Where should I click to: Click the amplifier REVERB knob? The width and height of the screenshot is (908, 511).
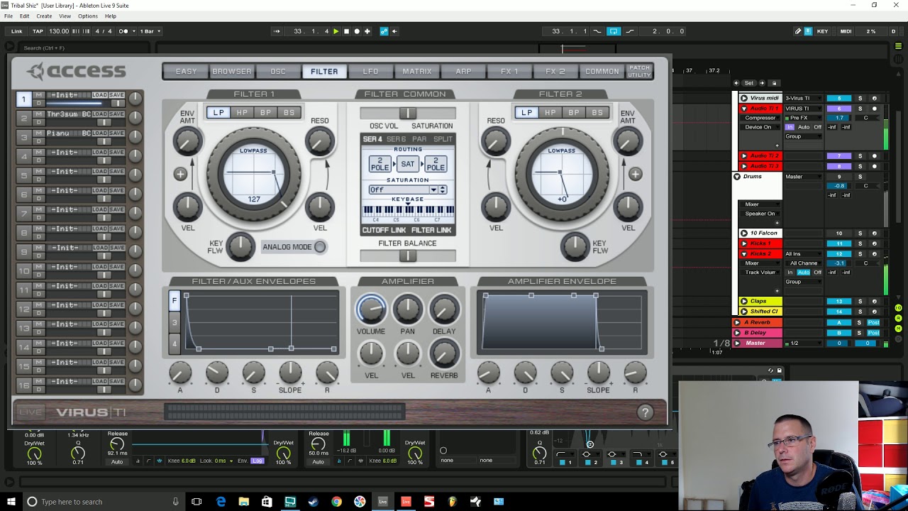tap(444, 353)
